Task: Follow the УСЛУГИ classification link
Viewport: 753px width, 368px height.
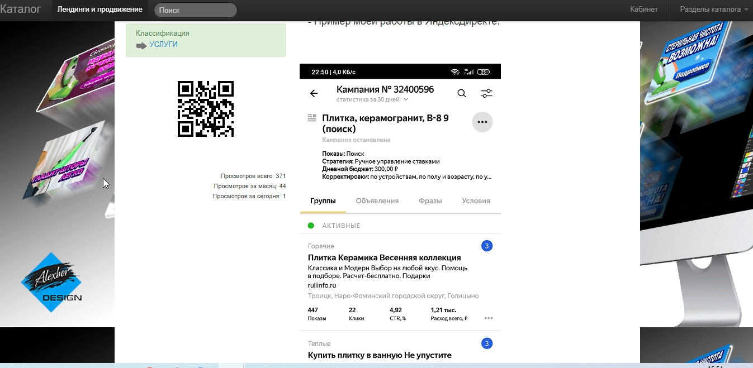Action: click(x=163, y=44)
